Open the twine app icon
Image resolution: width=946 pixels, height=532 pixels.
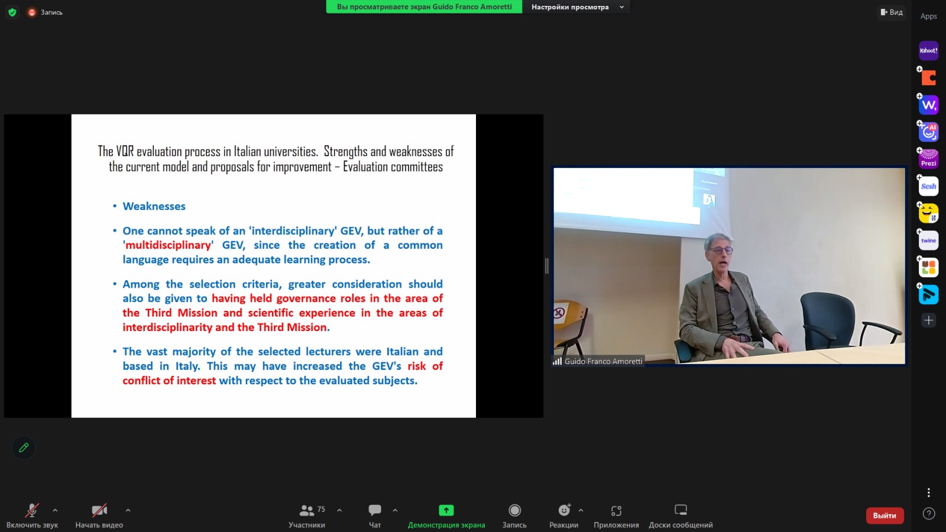click(928, 240)
